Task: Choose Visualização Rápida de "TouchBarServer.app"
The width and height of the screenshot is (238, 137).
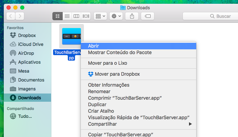Action: click(x=138, y=118)
